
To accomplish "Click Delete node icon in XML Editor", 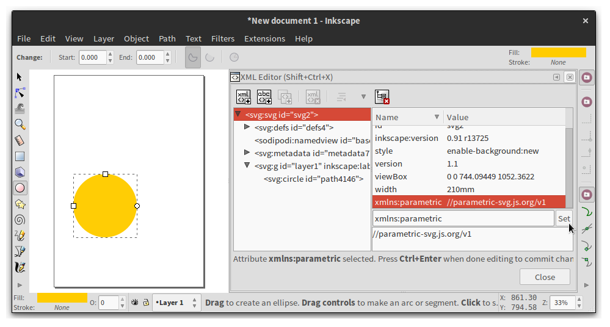I will coord(313,97).
